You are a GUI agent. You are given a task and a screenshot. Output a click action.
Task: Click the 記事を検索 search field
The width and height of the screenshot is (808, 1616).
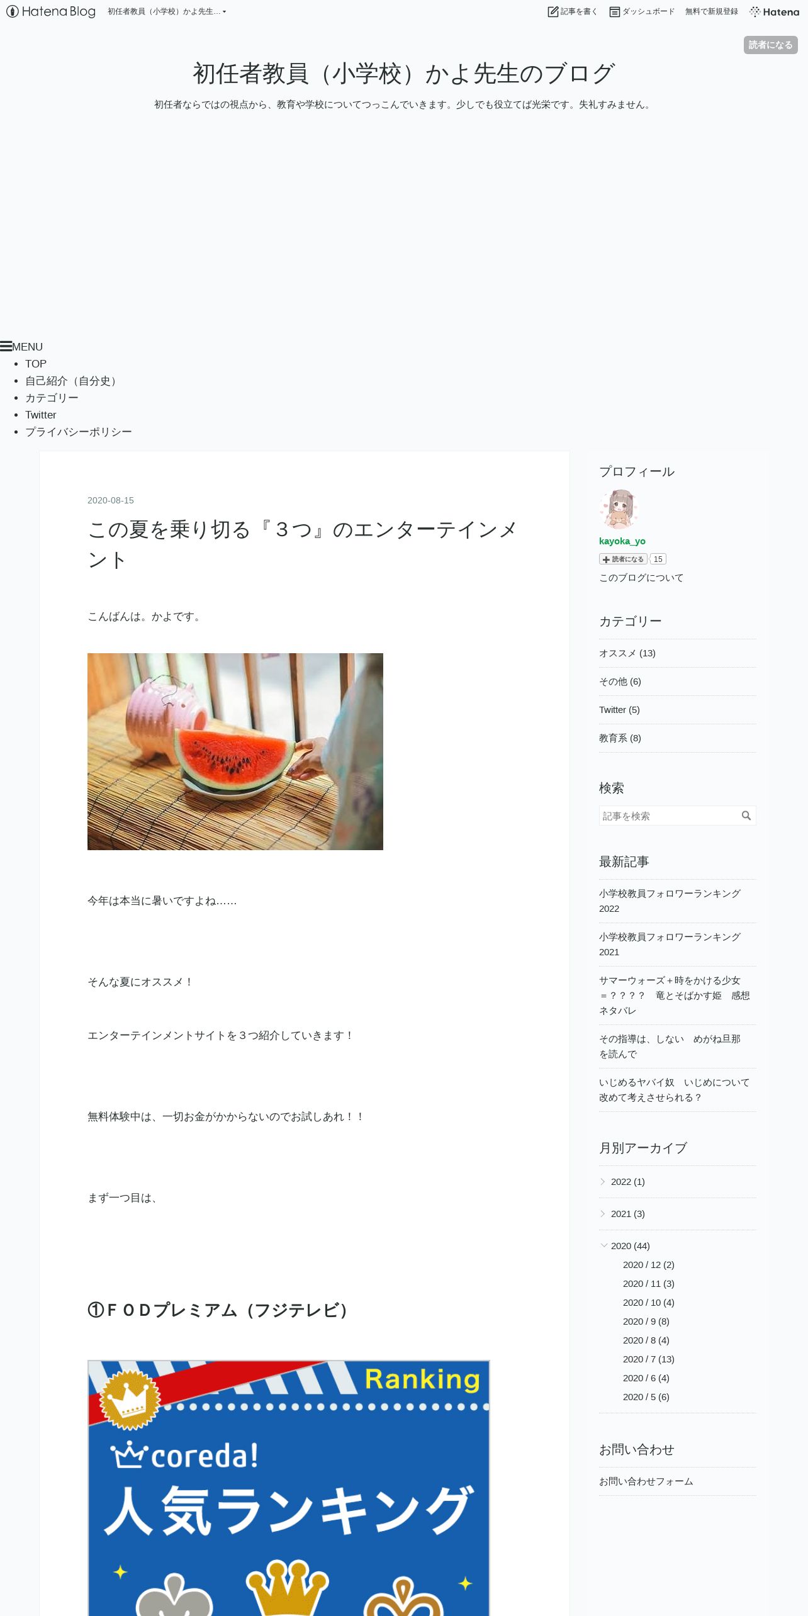pos(670,816)
